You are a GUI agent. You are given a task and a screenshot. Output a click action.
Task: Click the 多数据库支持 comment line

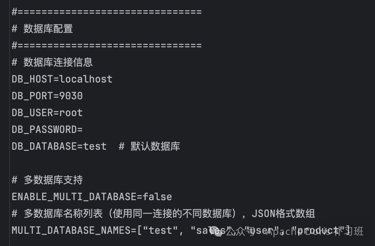pos(53,180)
